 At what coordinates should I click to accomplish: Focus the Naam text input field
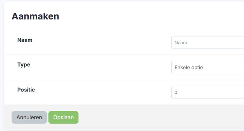(x=207, y=42)
